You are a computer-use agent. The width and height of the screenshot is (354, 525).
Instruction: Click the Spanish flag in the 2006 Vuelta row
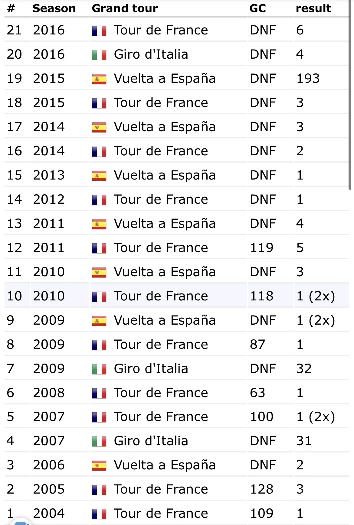[99, 465]
